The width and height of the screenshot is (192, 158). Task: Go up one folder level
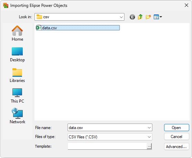point(140,17)
